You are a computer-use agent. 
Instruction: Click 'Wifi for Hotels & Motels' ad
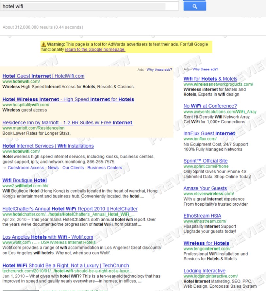pyautogui.click(x=210, y=79)
